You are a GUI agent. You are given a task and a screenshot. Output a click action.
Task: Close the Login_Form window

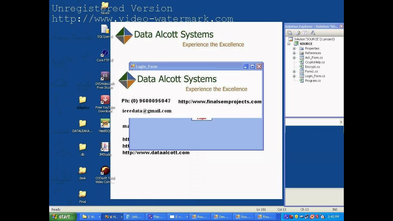tap(259, 66)
